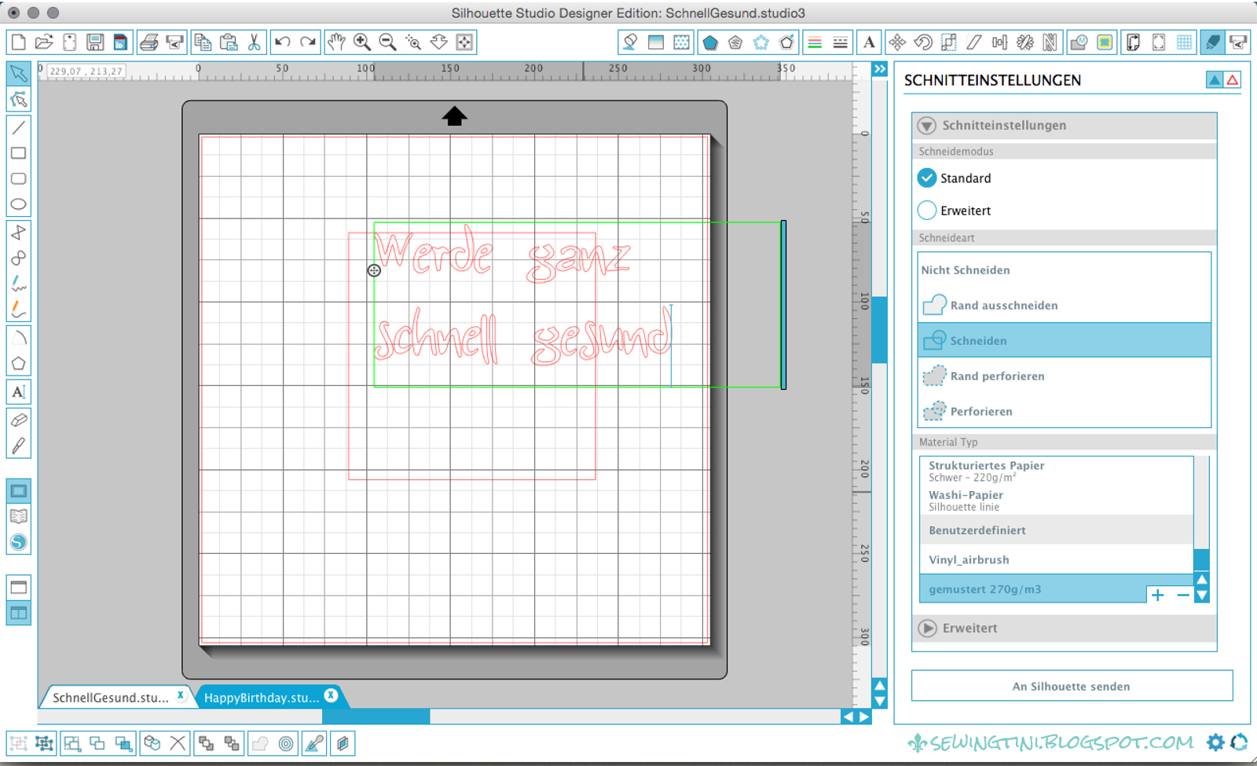
Task: Activate the Eraser tool
Action: 18,421
